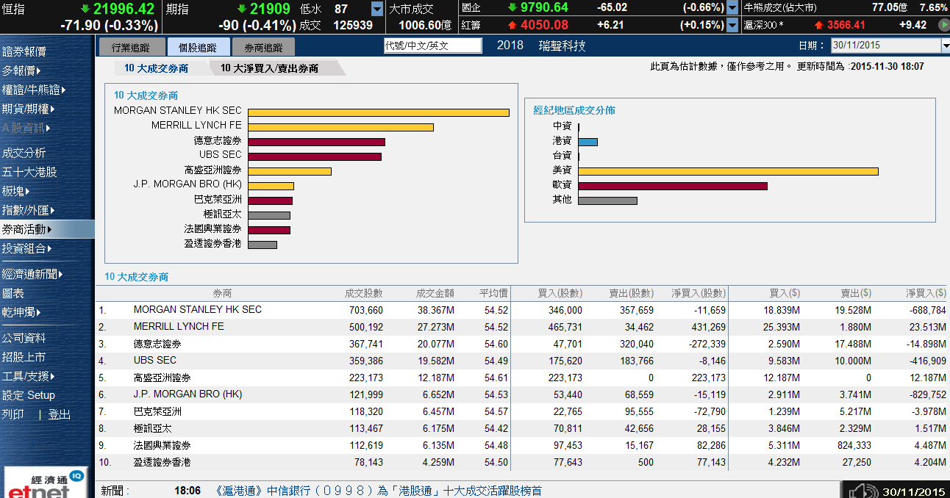Click MORGAN STANLEY HK SEC in the table
Viewport: 950px width, 498px height.
(x=197, y=310)
